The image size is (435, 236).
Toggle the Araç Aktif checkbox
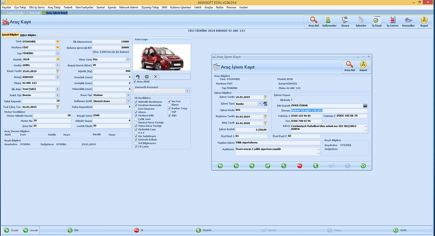(x=135, y=82)
